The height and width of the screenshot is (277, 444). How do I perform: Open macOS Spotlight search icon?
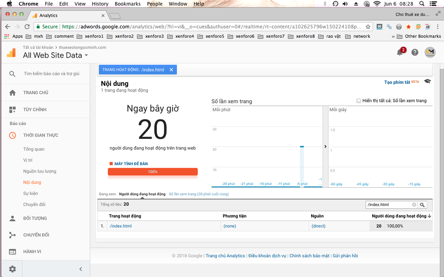pyautogui.click(x=422, y=4)
